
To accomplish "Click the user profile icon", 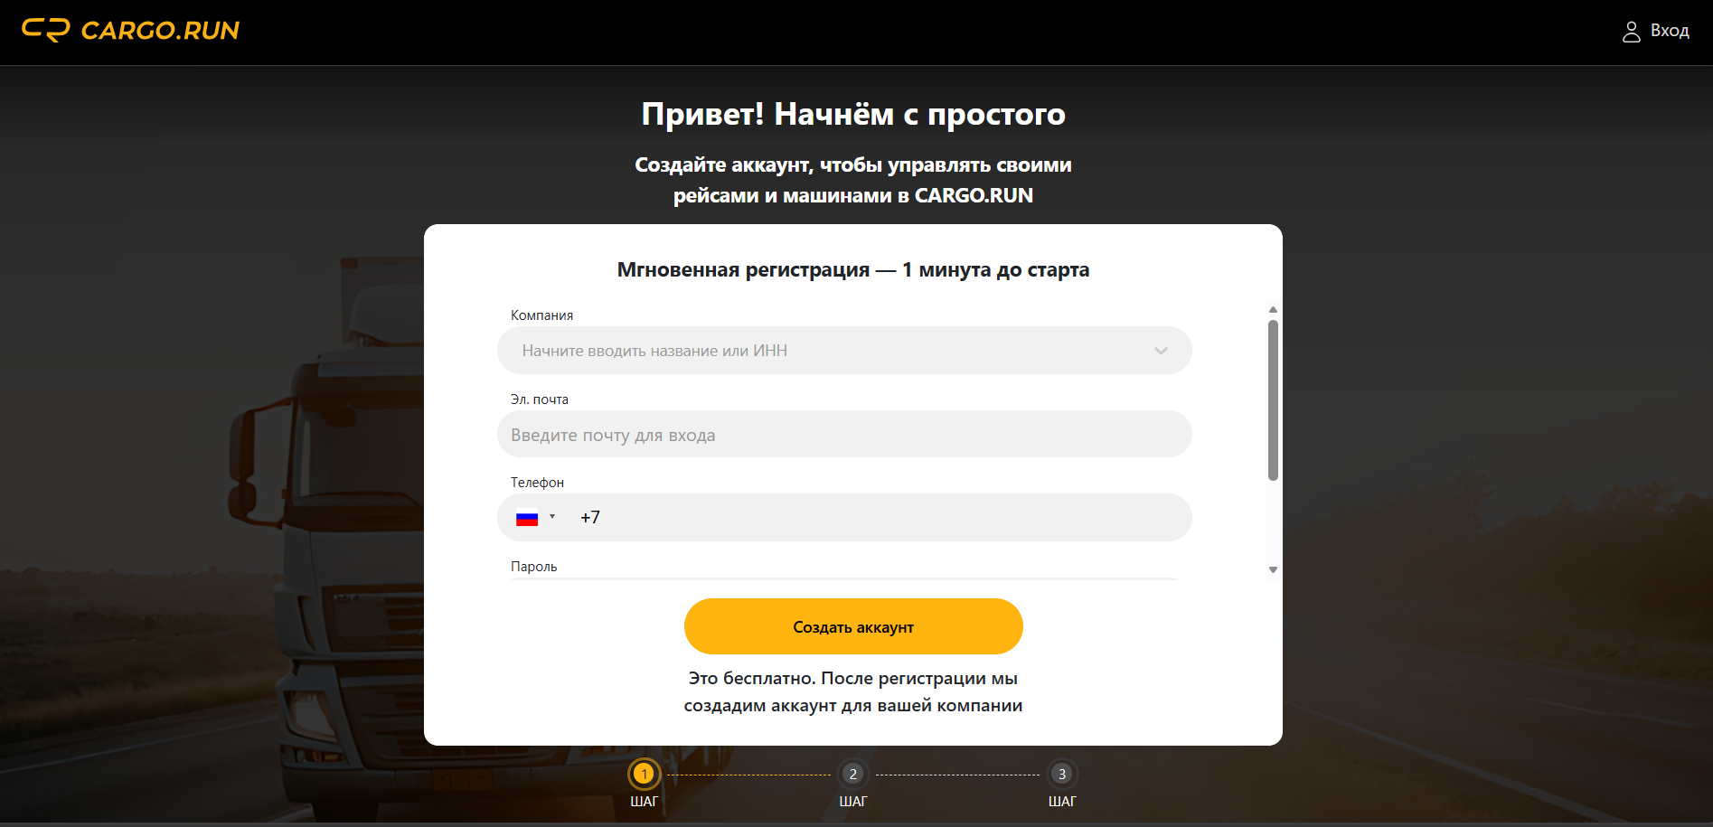I will coord(1631,32).
